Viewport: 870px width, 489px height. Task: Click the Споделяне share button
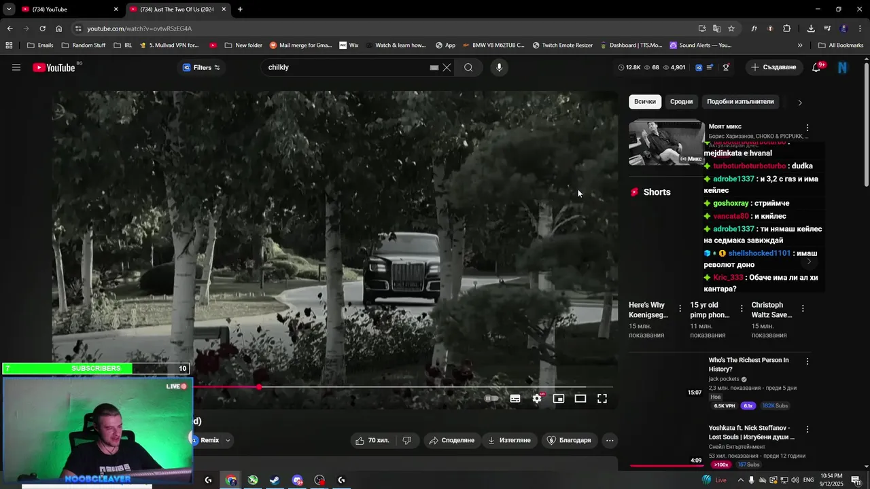click(451, 440)
